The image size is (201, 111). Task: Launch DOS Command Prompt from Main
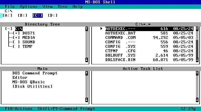pos(35,73)
